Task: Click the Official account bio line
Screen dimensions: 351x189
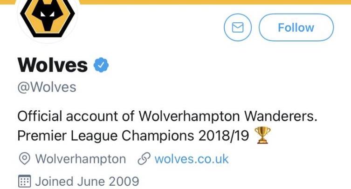Action: [x=167, y=116]
